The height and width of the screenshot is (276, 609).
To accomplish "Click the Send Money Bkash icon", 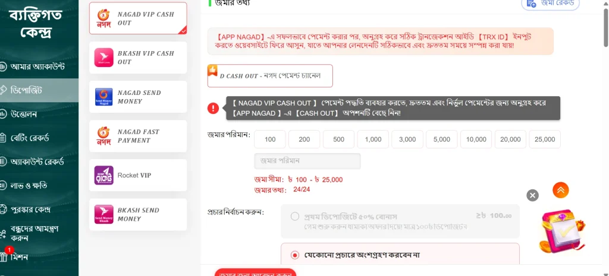I will 103,214.
